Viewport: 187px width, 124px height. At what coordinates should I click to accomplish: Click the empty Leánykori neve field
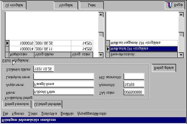pyautogui.click(x=64, y=77)
